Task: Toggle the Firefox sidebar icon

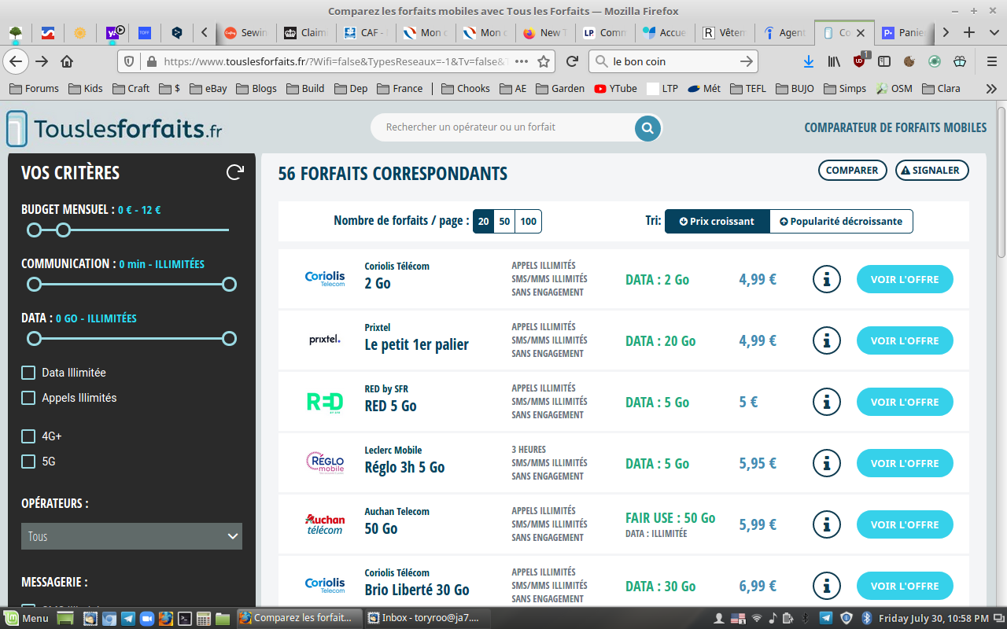Action: [884, 61]
